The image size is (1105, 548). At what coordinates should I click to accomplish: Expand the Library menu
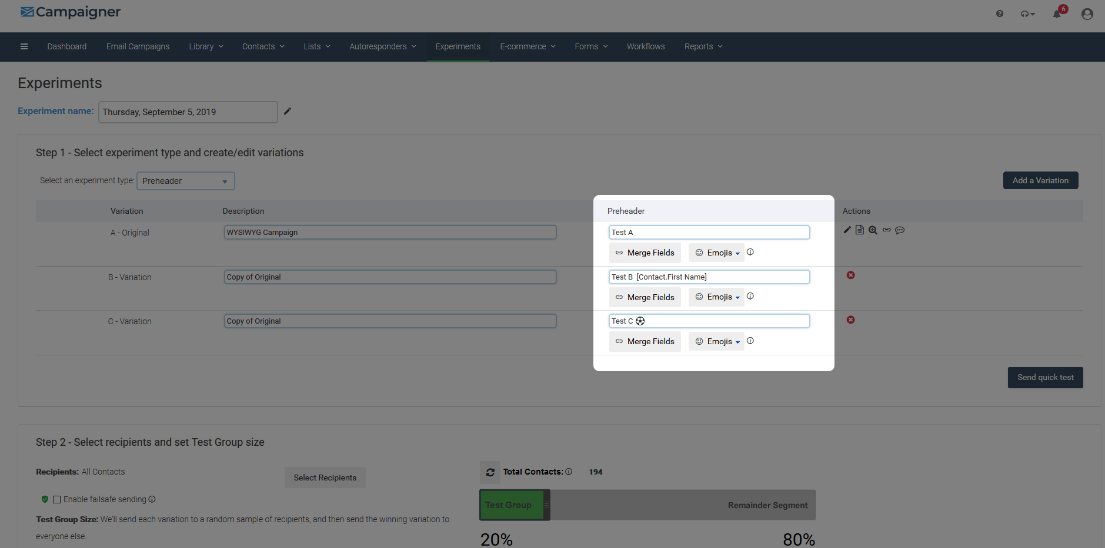click(206, 46)
